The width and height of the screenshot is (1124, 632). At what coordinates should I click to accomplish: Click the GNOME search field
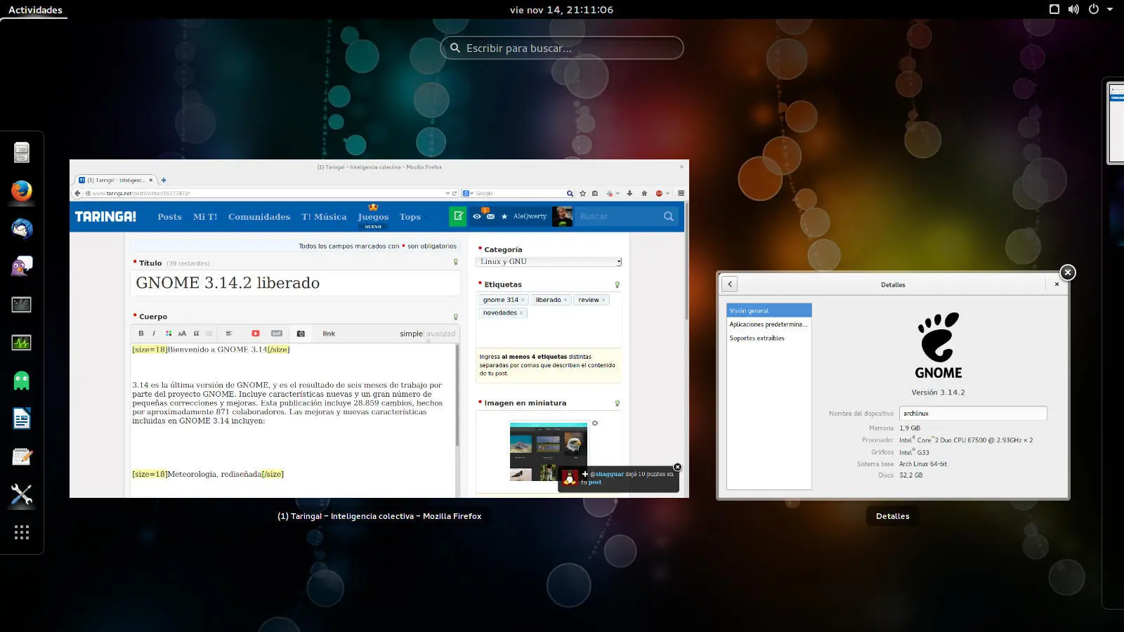point(562,48)
